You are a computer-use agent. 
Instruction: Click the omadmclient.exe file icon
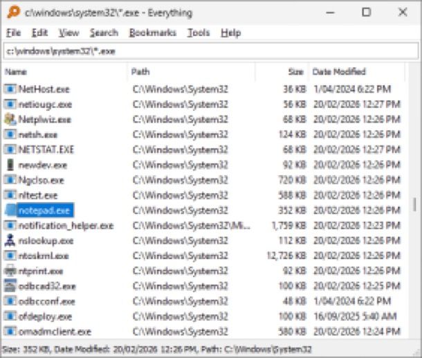click(10, 331)
